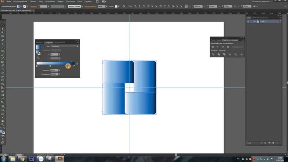Select the Selection tool in the toolbar

[x=3, y=25]
